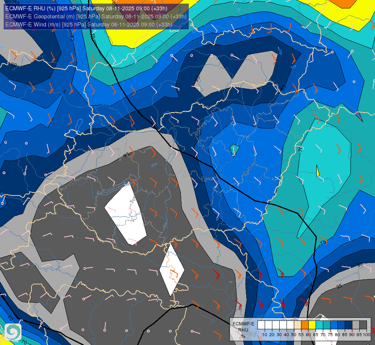Click the legend scale value 60
Screen dimensions: 375x345
(x=308, y=335)
